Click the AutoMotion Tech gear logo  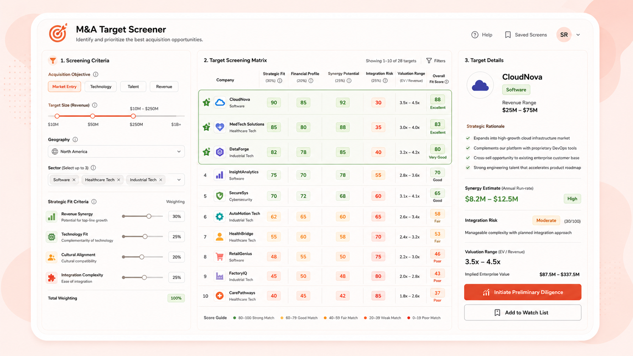[x=220, y=217]
